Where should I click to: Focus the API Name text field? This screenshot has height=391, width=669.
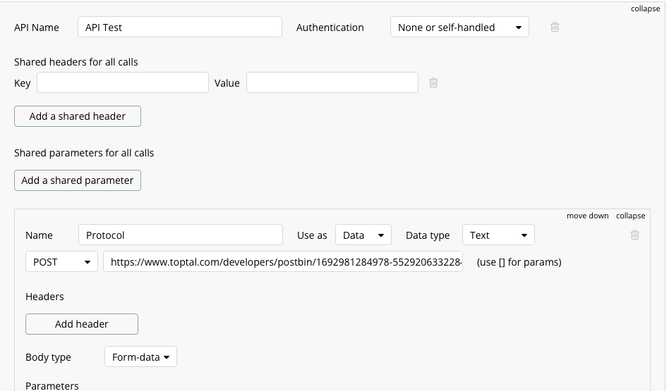[x=179, y=27]
